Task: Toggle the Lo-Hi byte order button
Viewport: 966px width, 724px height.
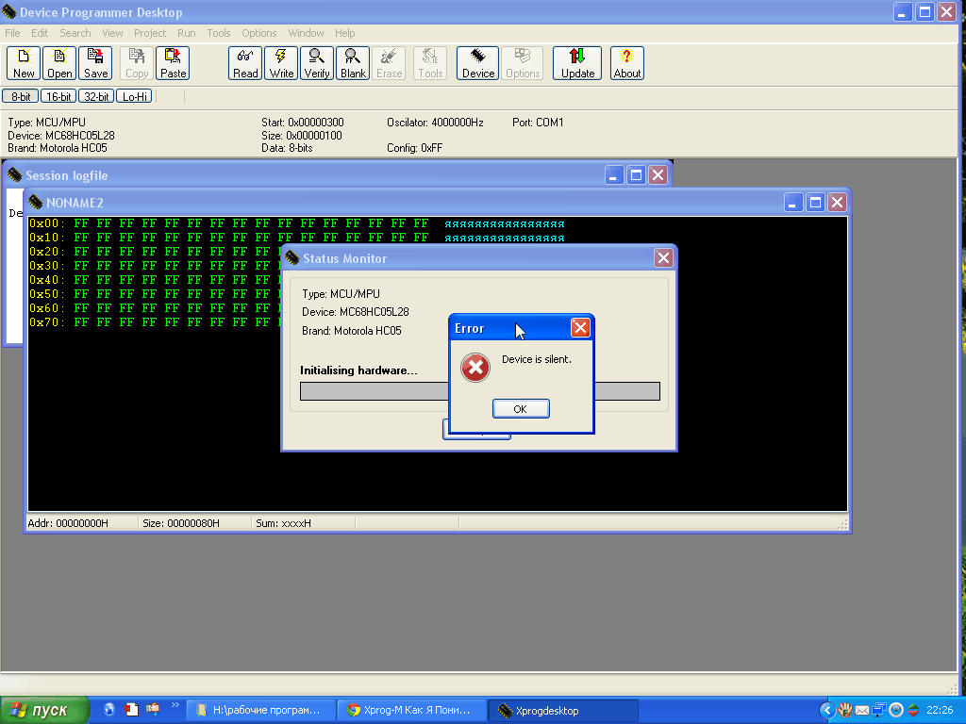Action: click(134, 97)
